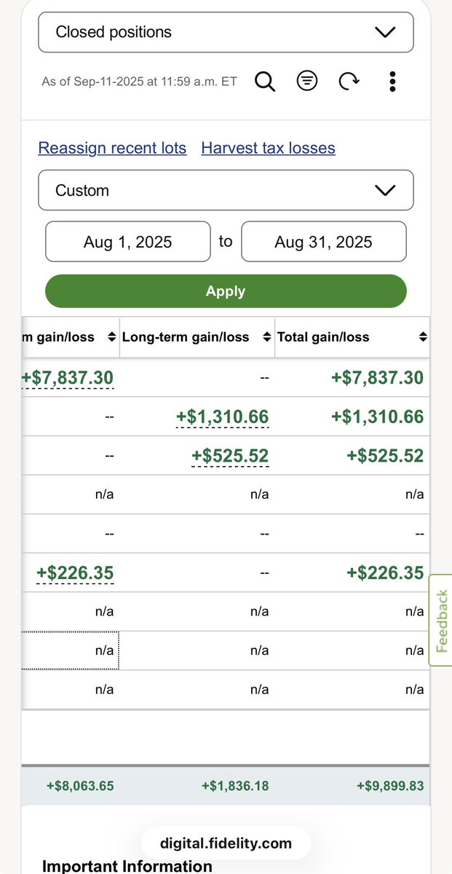This screenshot has height=874, width=452.
Task: View +$1,310.66 long-term gain details
Action: pos(223,417)
